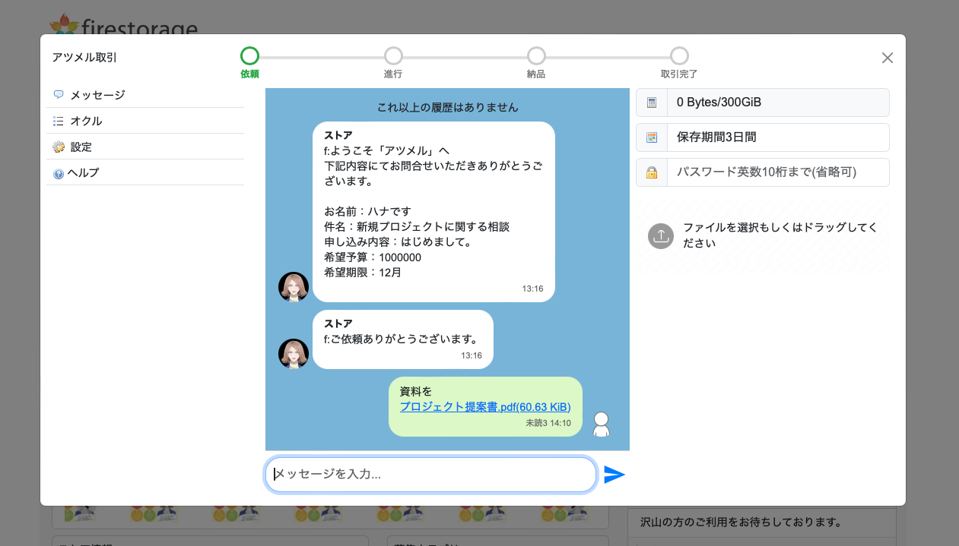Select the 進行 progress step circle
The height and width of the screenshot is (546, 959).
coord(393,55)
